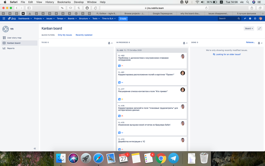This screenshot has width=265, height=166.
Task: Expand the Tempo dropdown menu
Action: coord(61,18)
